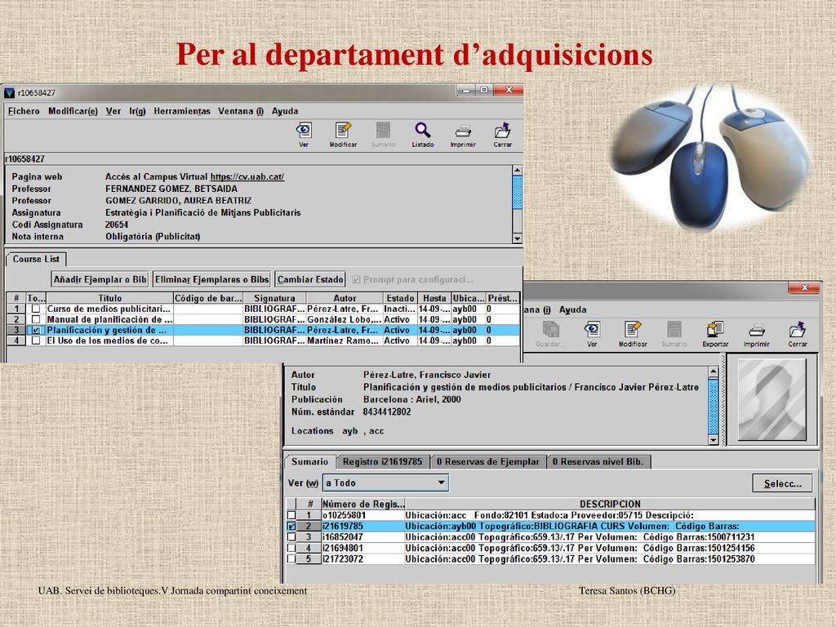
Task: Click scroll-down arrow in bib details panel
Action: point(714,440)
